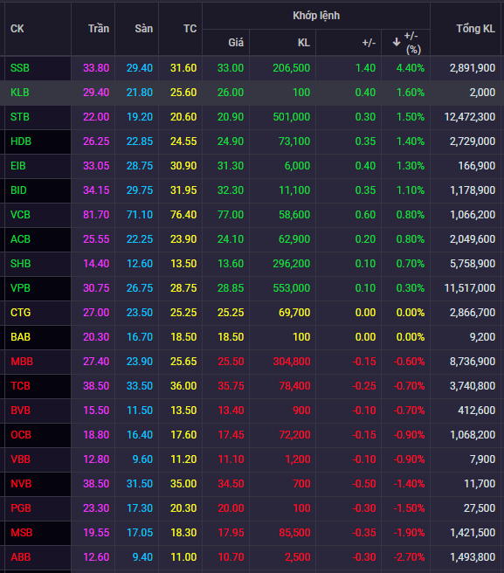Sort by the Tổng KL column header
The image size is (504, 573).
475,29
